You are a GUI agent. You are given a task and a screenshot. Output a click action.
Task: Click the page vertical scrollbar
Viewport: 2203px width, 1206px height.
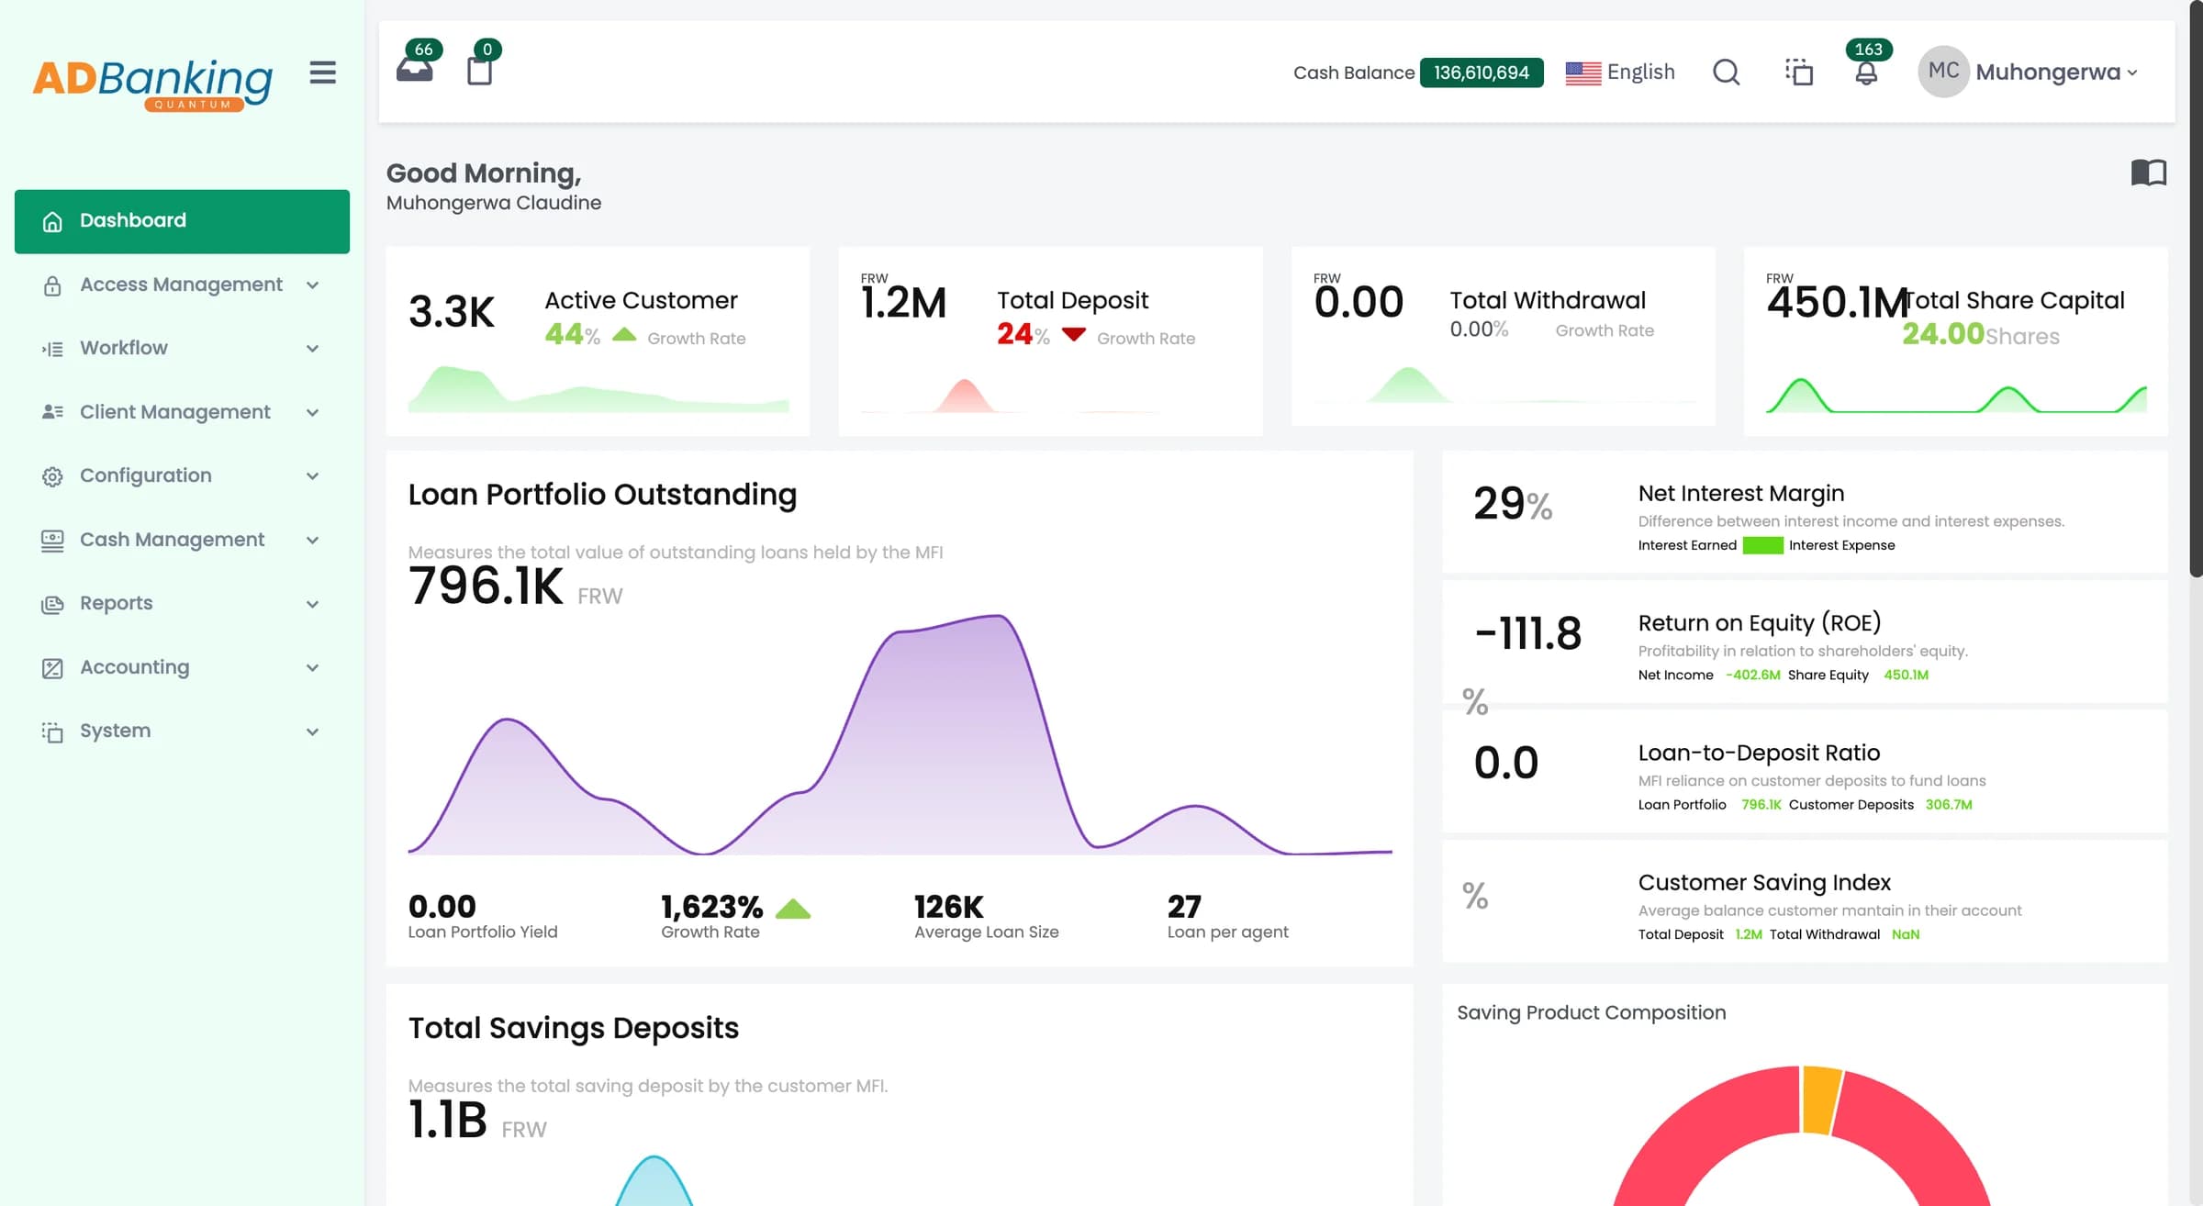(2196, 289)
